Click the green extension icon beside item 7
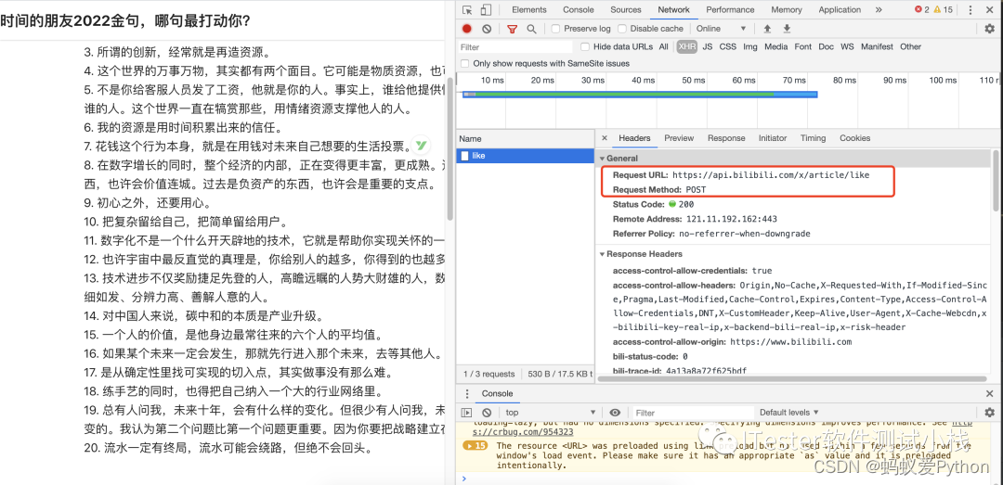 click(422, 145)
